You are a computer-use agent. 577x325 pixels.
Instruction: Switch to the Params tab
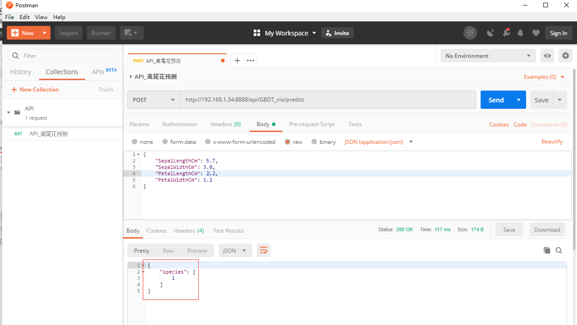[139, 124]
